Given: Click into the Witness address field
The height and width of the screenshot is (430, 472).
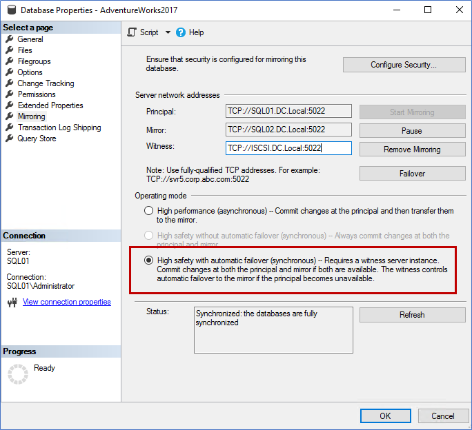Looking at the screenshot, I should point(288,148).
